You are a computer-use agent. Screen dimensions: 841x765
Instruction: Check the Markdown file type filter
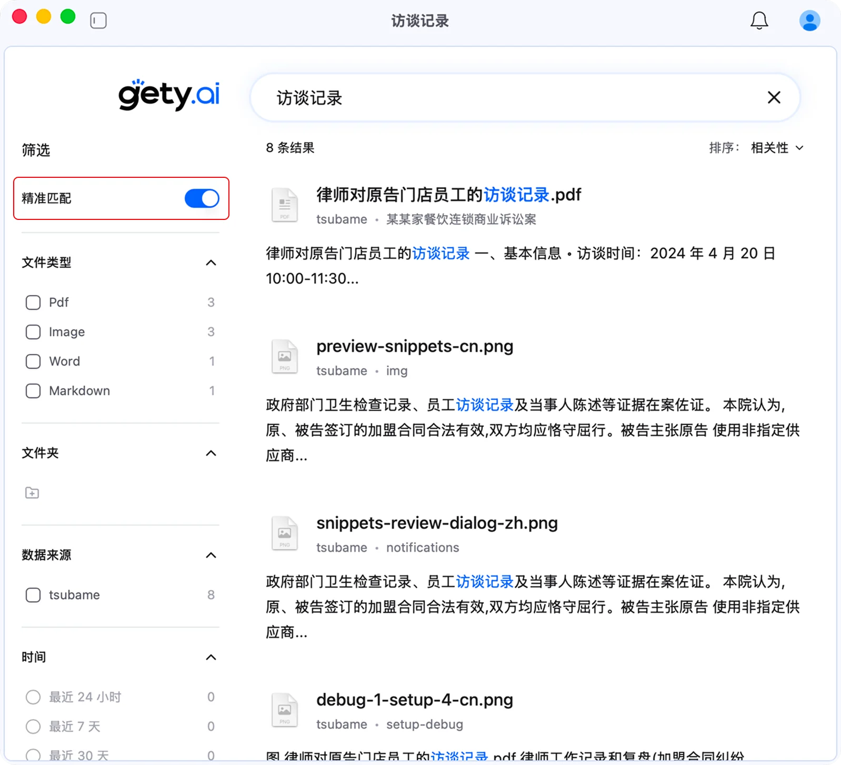coord(33,391)
